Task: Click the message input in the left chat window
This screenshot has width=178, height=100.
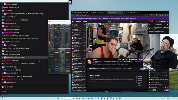Action: pos(34,87)
